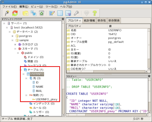152x122 pixels.
Task: Select the テーブル (1) node
Action: coord(35,70)
